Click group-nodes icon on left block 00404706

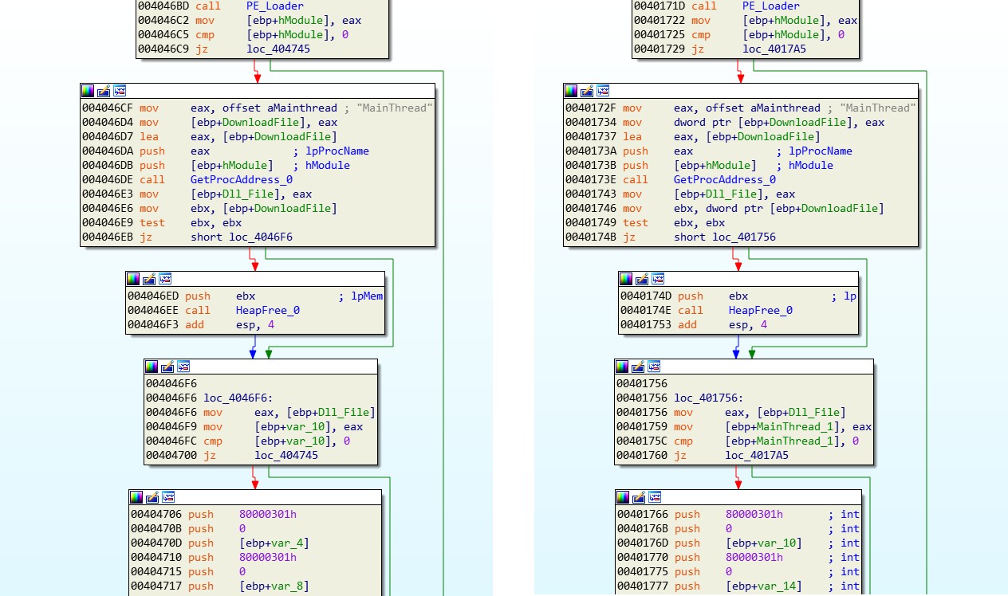(x=168, y=497)
